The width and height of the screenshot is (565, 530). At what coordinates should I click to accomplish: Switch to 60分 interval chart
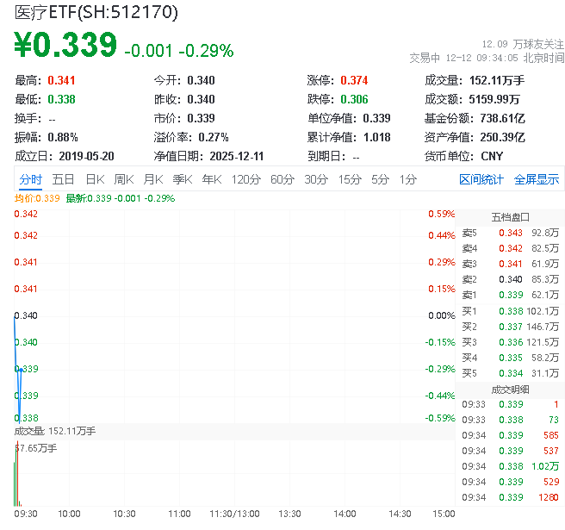tap(282, 179)
